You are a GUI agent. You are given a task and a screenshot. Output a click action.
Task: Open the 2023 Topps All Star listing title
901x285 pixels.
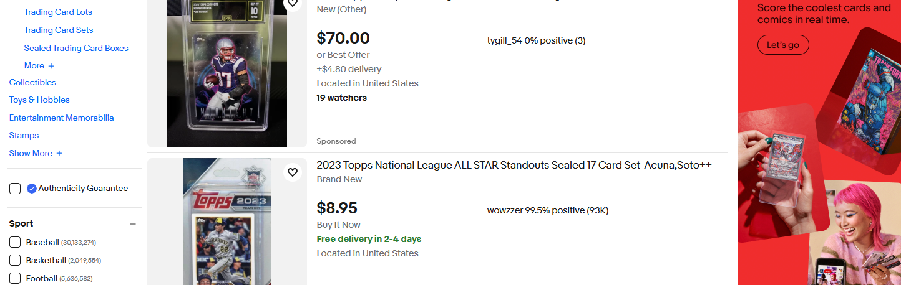pos(514,165)
